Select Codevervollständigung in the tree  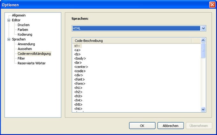(34, 54)
